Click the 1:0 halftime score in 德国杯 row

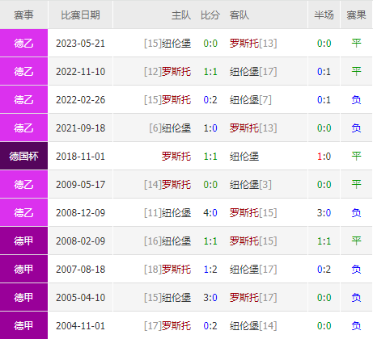pos(324,157)
